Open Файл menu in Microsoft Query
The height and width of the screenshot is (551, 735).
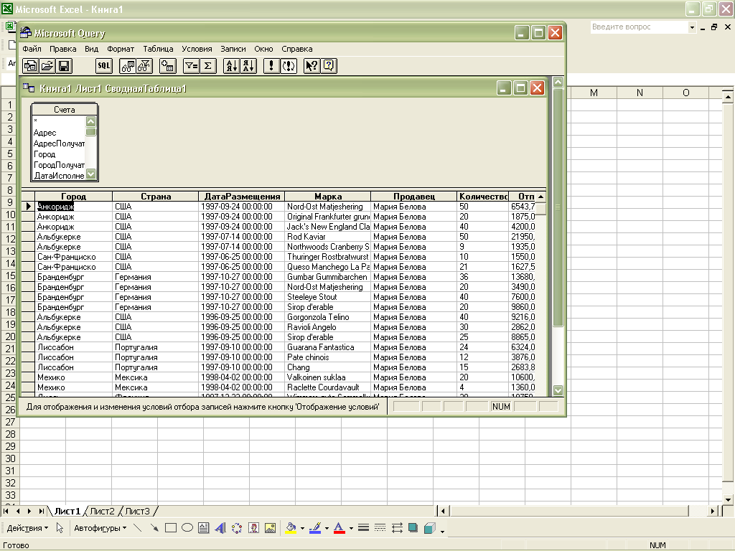32,49
